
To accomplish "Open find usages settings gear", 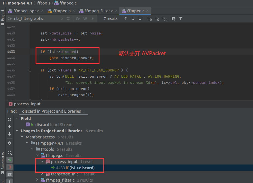I will (x=10, y=143).
